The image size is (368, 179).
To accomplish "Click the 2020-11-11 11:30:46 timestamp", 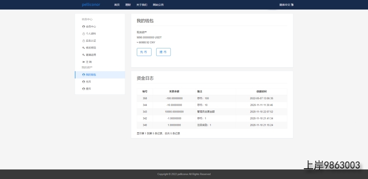I will tap(261, 105).
